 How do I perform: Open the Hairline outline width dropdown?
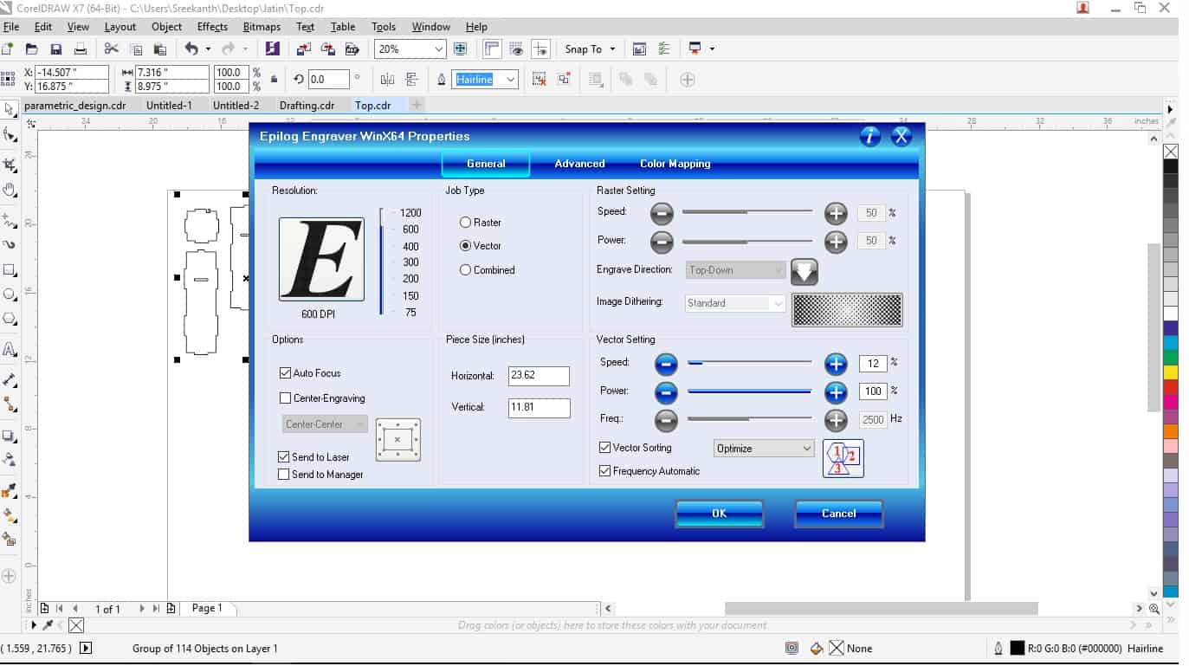click(x=511, y=80)
